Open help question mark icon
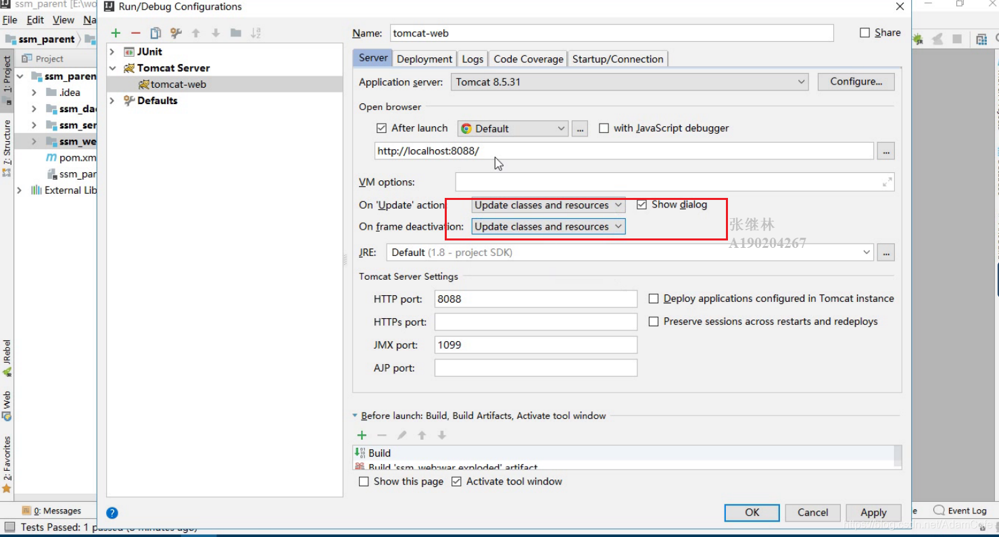This screenshot has width=999, height=537. click(x=113, y=513)
